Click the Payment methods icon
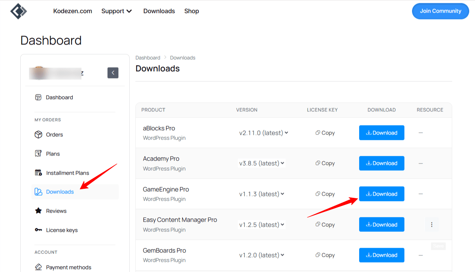475x272 pixels. coord(38,267)
